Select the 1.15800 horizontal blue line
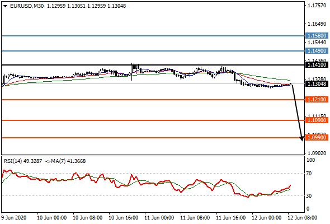Screen dimensions: 330x224 click(153, 36)
